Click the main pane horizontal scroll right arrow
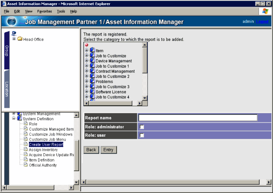The image size is (273, 193). pyautogui.click(x=269, y=182)
